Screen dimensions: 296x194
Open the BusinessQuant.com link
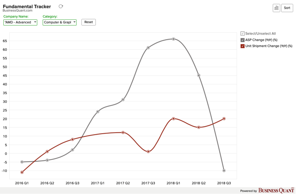[x=18, y=11]
